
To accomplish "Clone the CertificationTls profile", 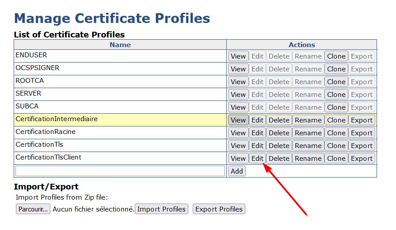I will [x=336, y=145].
